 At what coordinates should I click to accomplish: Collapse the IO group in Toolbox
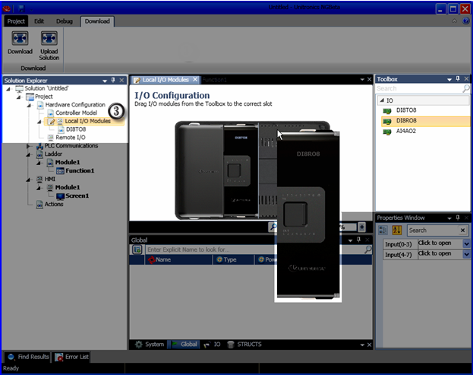(381, 100)
